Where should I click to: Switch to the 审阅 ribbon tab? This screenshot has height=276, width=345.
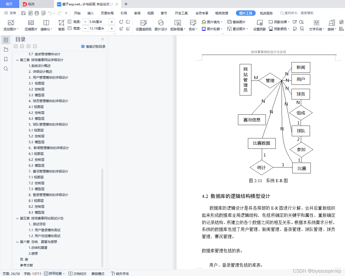[x=137, y=13]
